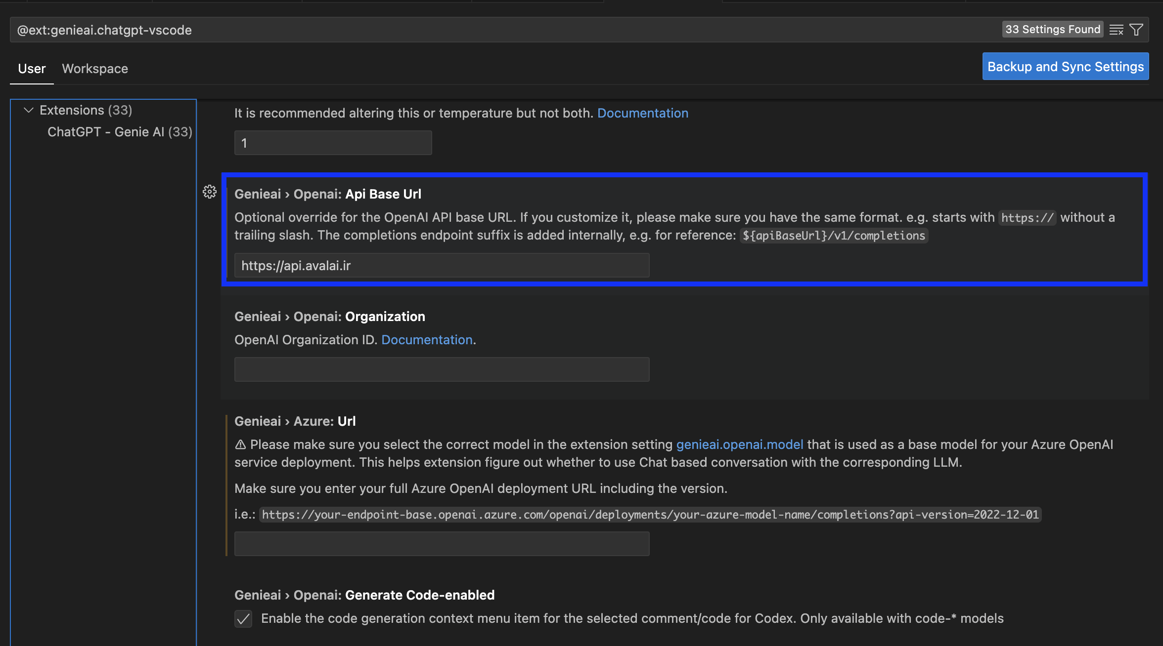Image resolution: width=1163 pixels, height=646 pixels.
Task: Select ChatGPT - Genie AI (33) entry
Action: pyautogui.click(x=120, y=132)
